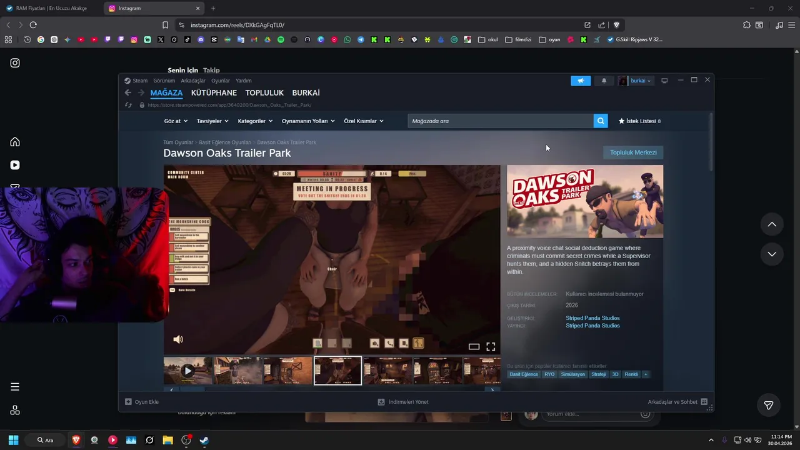This screenshot has width=800, height=450.
Task: Open Spotify bookmark in bookmarks bar
Action: tap(281, 39)
